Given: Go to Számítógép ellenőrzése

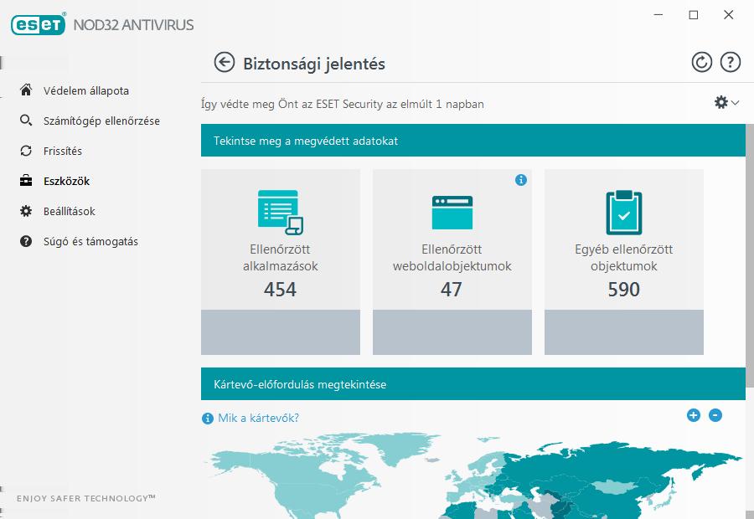Looking at the screenshot, I should pyautogui.click(x=101, y=121).
